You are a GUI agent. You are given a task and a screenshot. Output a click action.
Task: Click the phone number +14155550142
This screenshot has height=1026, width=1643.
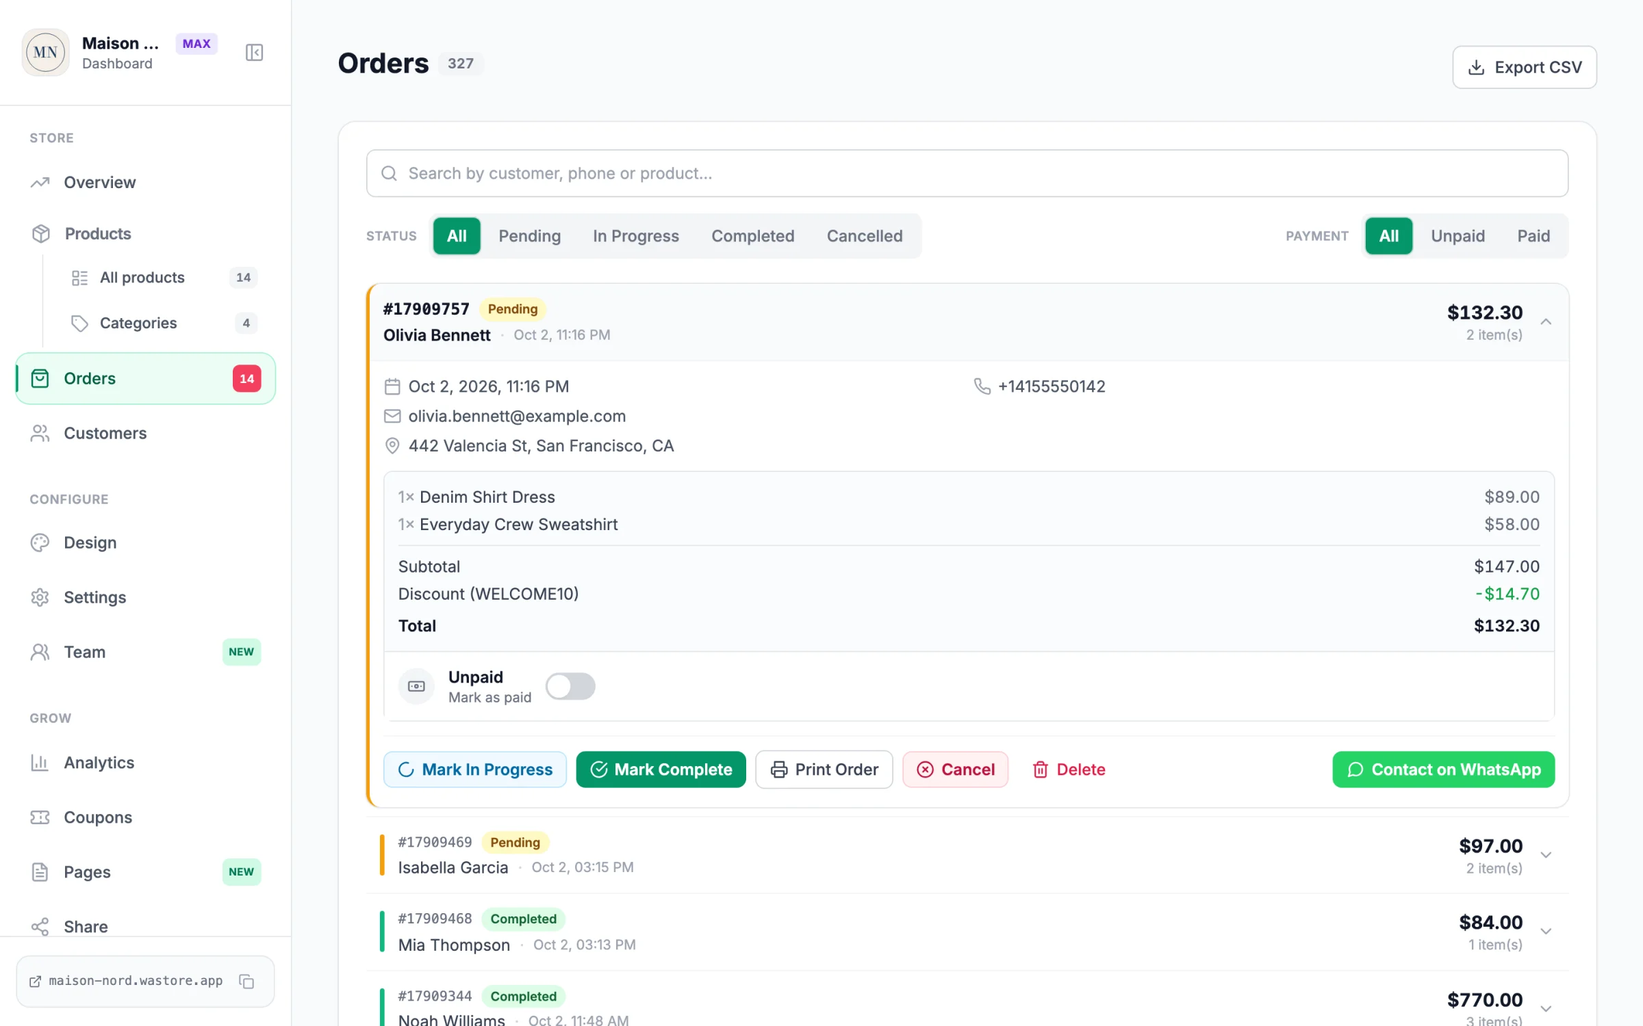pos(1052,386)
